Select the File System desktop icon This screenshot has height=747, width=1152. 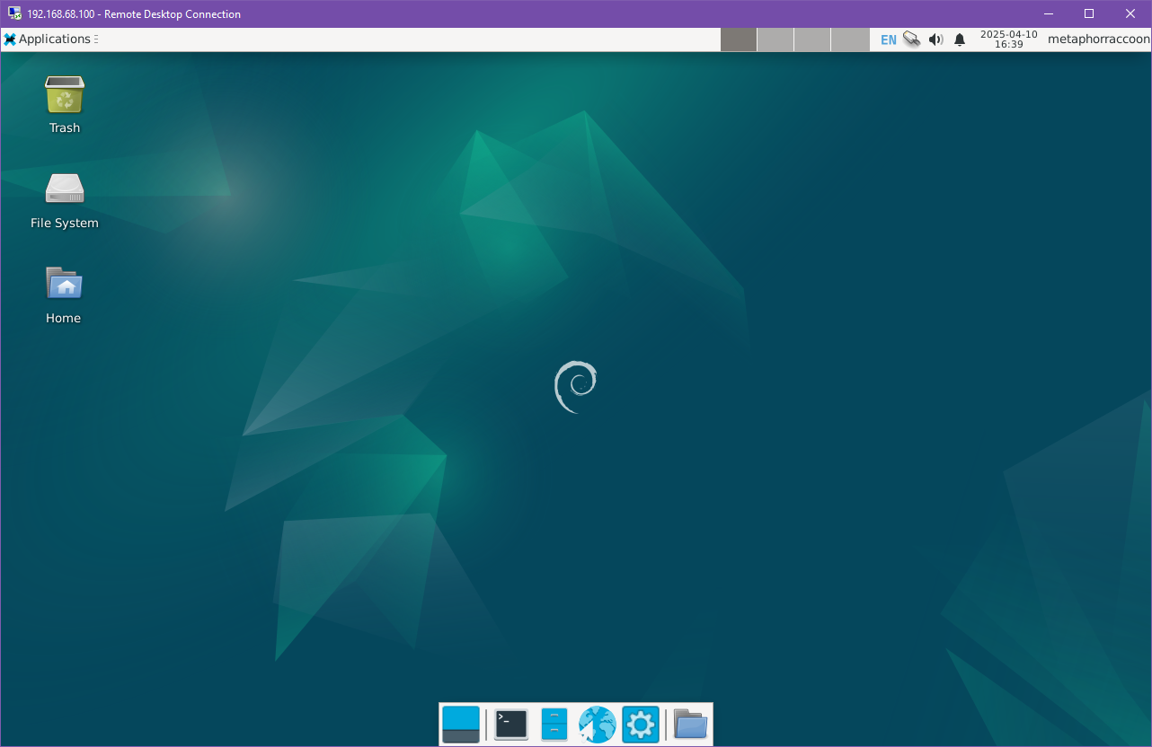click(64, 199)
